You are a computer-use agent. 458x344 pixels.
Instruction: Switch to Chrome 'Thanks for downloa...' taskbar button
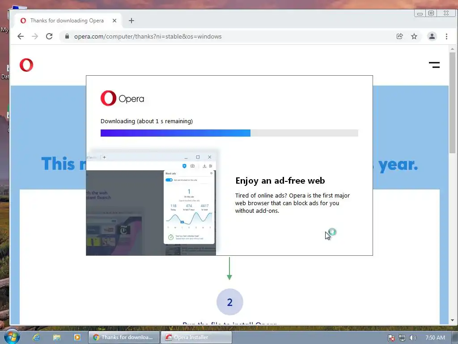tap(124, 337)
